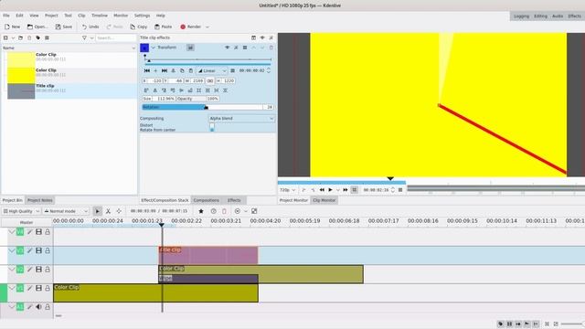Click Undo in the main toolbar

[90, 27]
